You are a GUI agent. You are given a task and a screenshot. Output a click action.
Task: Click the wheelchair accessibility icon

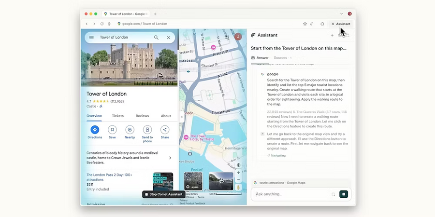tap(101, 106)
